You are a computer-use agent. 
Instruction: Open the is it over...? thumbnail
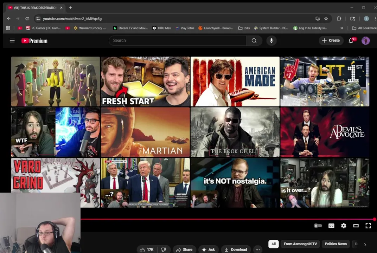click(325, 183)
